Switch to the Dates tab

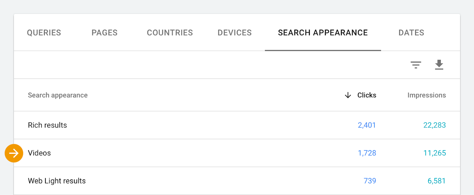tap(411, 33)
